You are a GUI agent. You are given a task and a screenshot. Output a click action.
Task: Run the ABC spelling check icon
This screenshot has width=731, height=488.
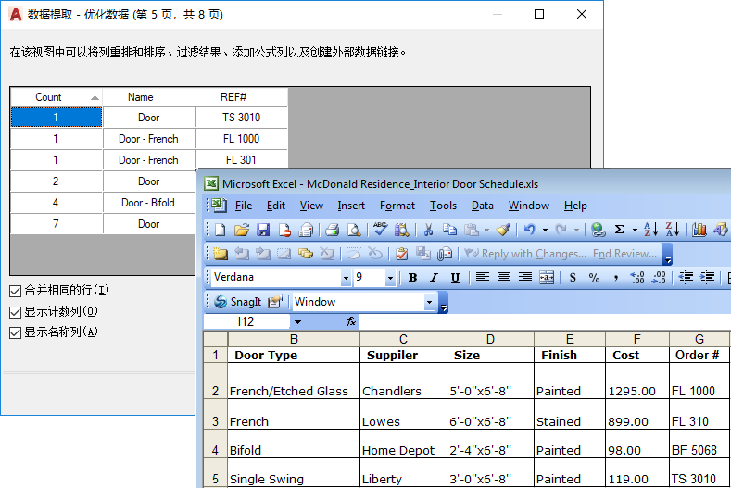tap(380, 229)
